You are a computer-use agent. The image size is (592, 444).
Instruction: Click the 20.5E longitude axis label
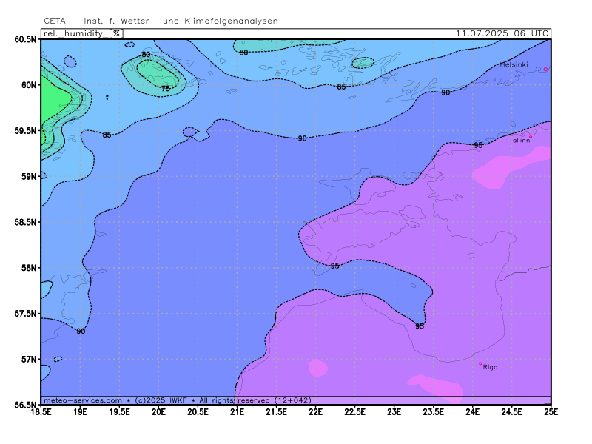point(198,412)
